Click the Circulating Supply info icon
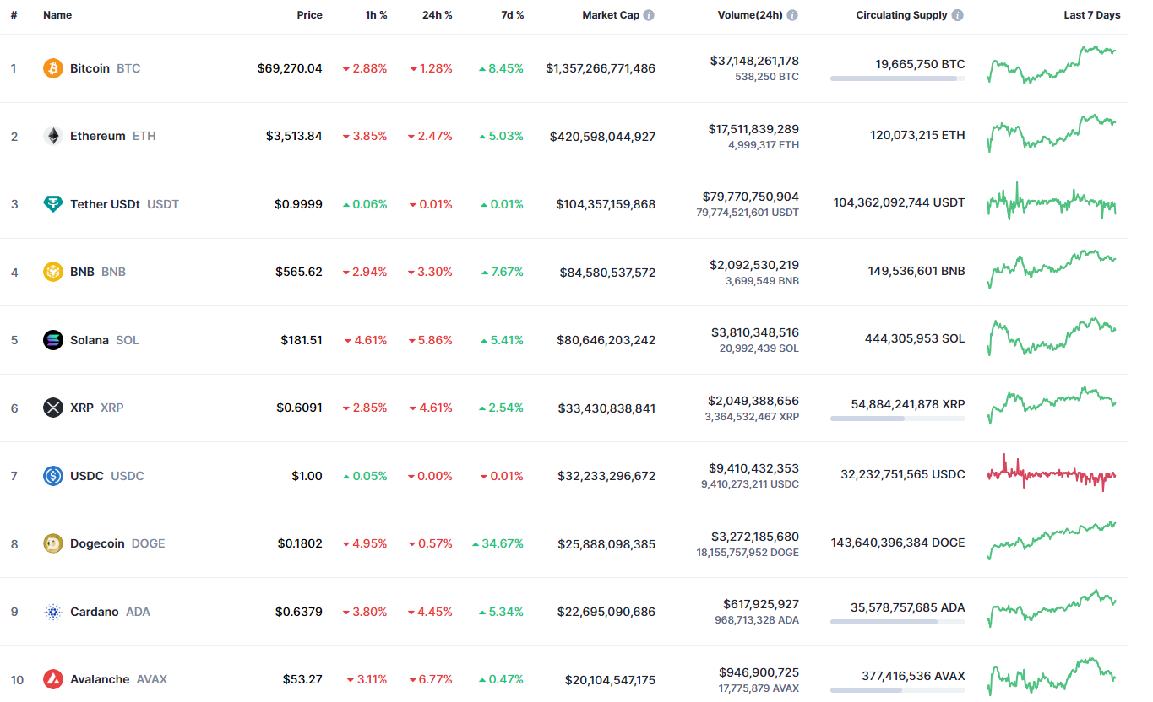1153x702 pixels. pos(957,15)
